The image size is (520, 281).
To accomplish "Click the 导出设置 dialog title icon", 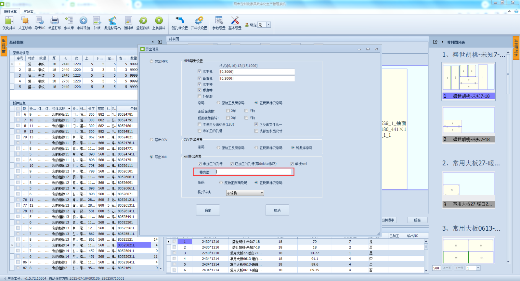I will coord(142,49).
